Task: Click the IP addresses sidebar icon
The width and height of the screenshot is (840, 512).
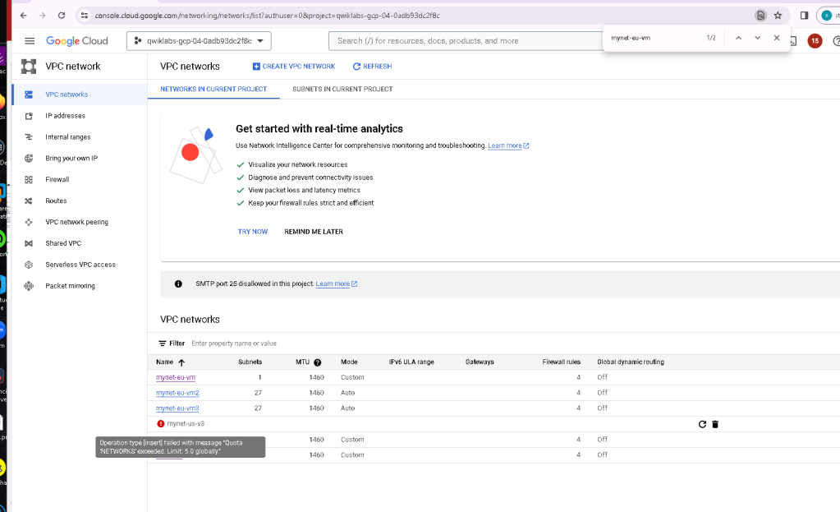Action: click(29, 116)
